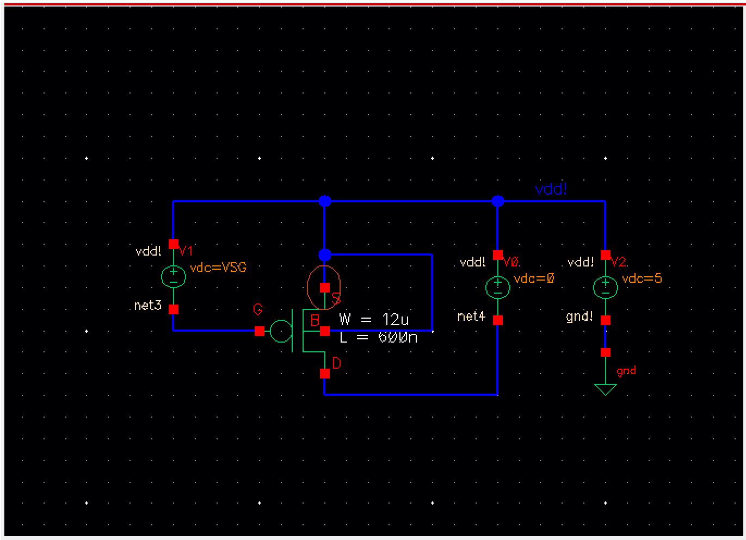Click the positive terminal of V1
Viewport: 746px width, 540px height.
(174, 244)
